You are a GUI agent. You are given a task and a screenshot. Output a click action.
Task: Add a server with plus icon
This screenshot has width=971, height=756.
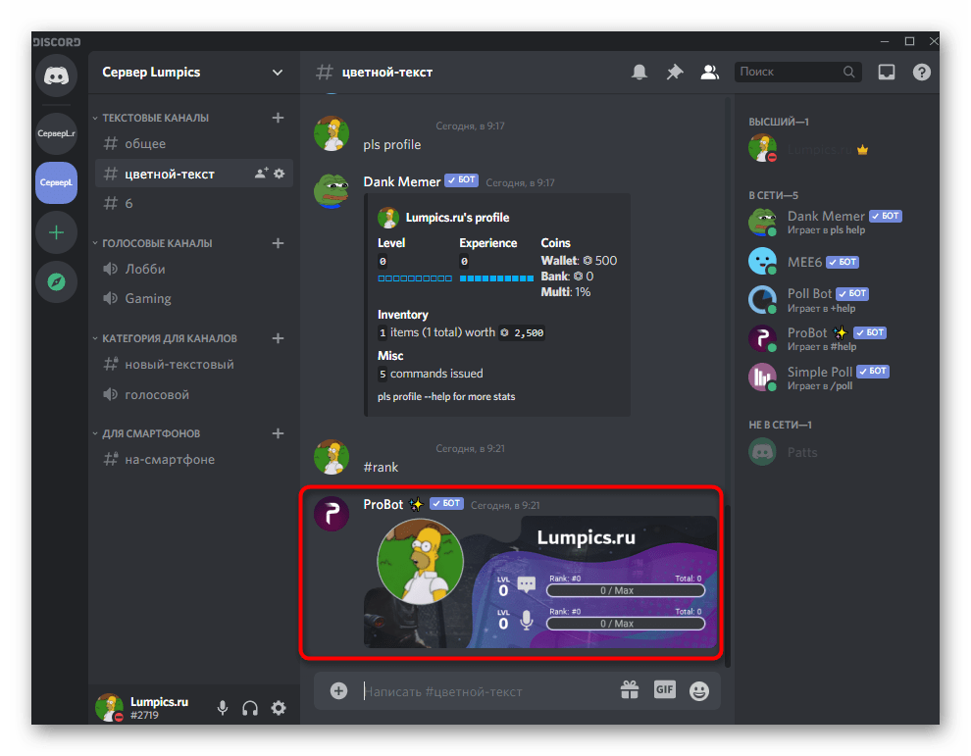click(56, 232)
